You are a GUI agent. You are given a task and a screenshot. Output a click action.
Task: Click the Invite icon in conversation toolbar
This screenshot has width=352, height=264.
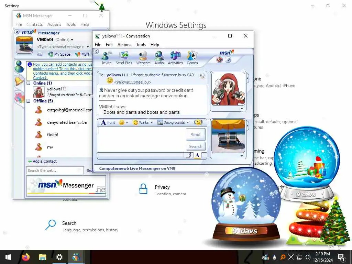tap(107, 58)
